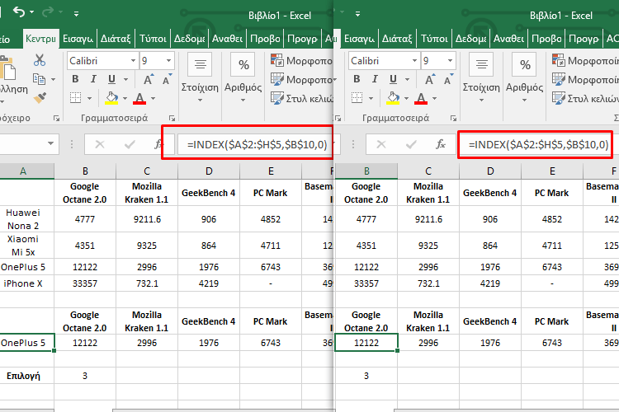Cancel formula entry X, right window
This screenshot has width=619, height=412.
(x=381, y=144)
